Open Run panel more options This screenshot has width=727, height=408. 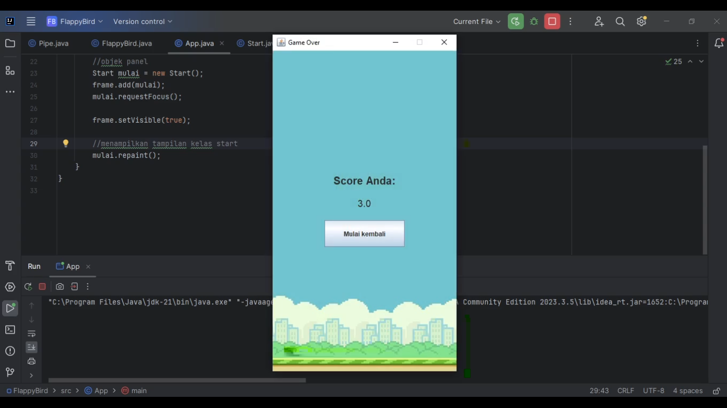click(88, 287)
